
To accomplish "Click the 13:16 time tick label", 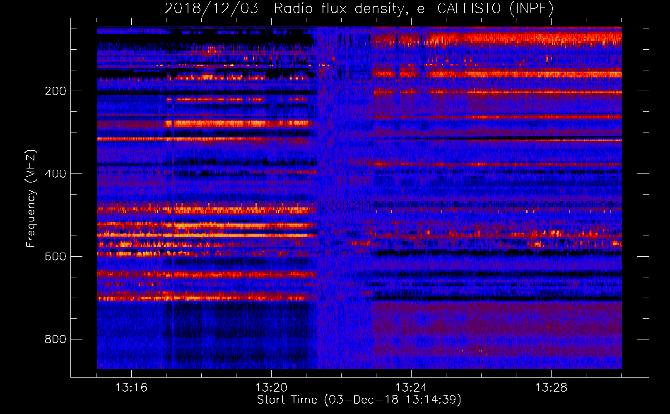I will (x=131, y=388).
